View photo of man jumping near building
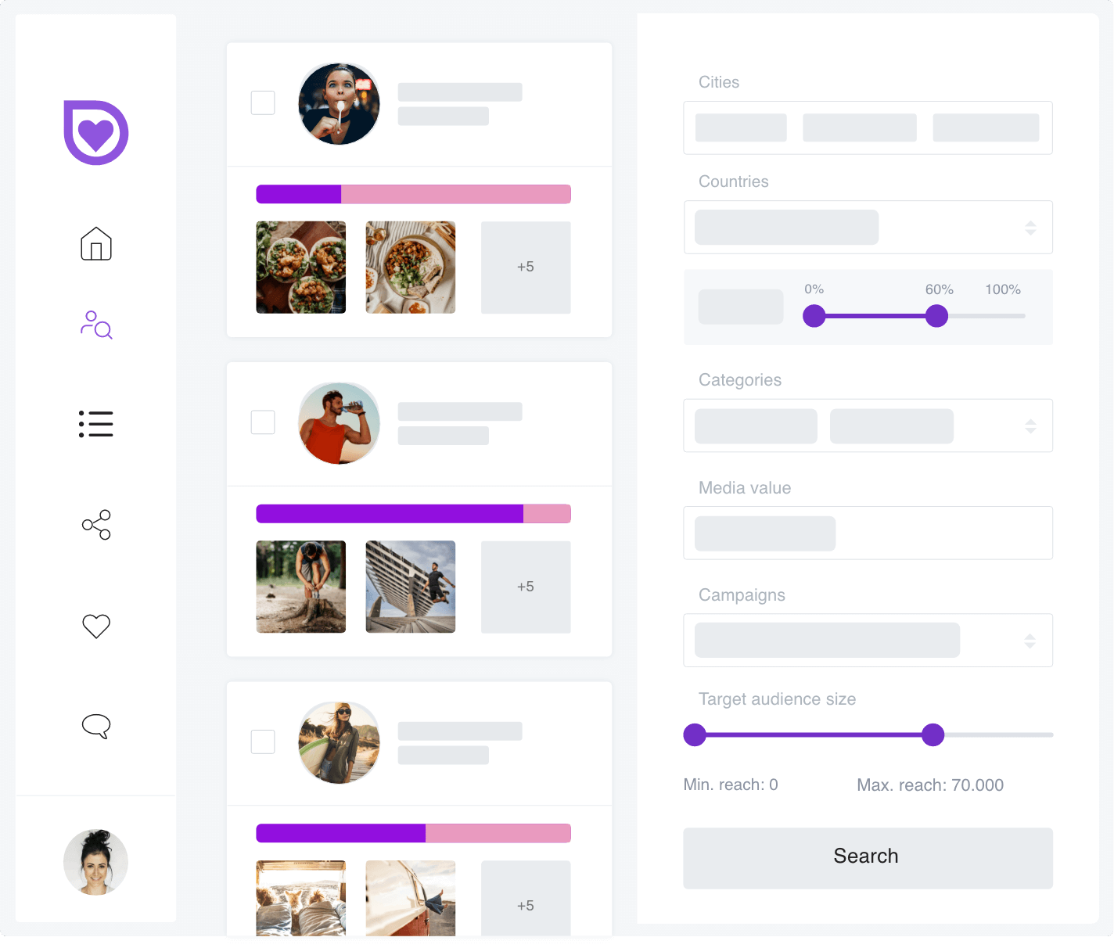Viewport: 1114px width, 948px height. (411, 587)
